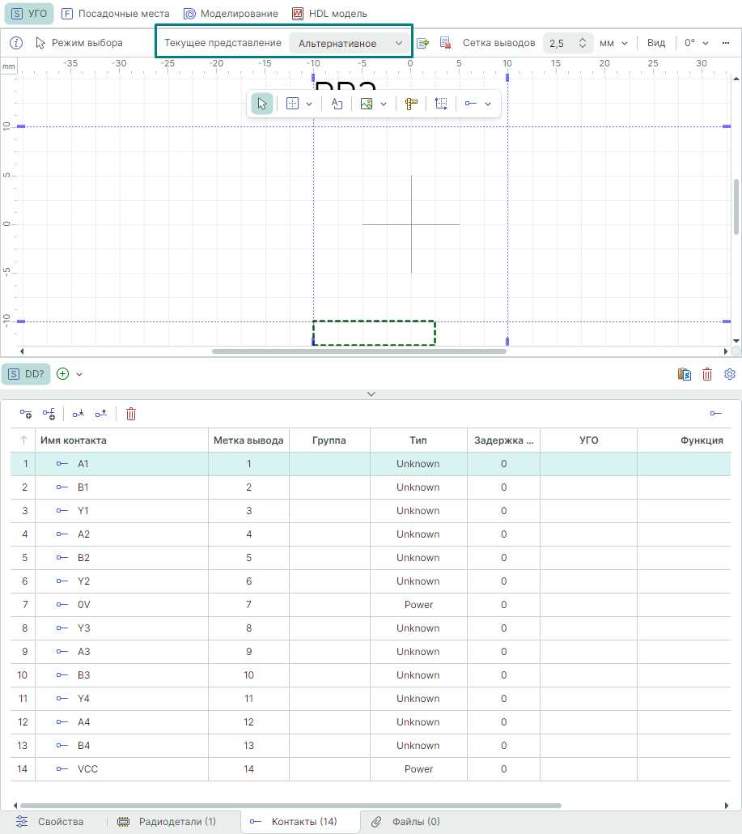The height and width of the screenshot is (834, 742).
Task: Click the insert image tool icon
Action: 367,104
